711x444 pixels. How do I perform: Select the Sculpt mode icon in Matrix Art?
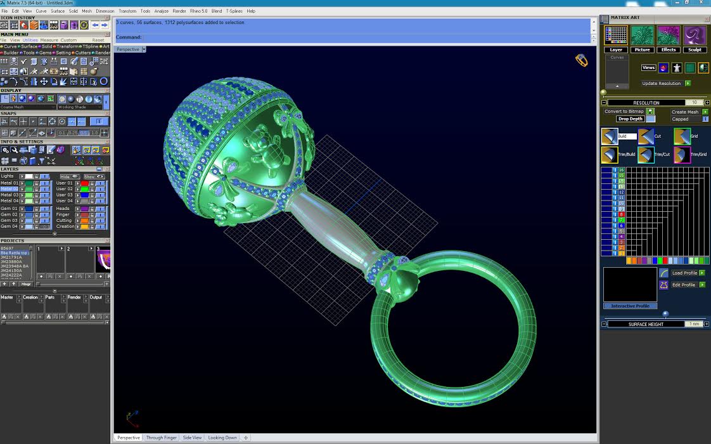[x=695, y=36]
